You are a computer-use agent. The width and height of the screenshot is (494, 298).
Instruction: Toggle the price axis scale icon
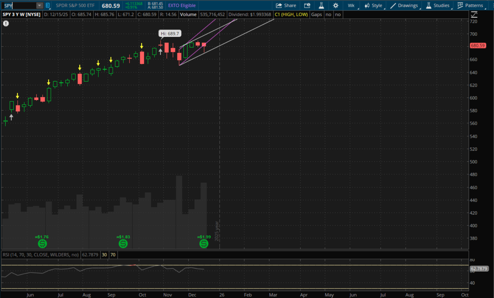tap(474, 15)
